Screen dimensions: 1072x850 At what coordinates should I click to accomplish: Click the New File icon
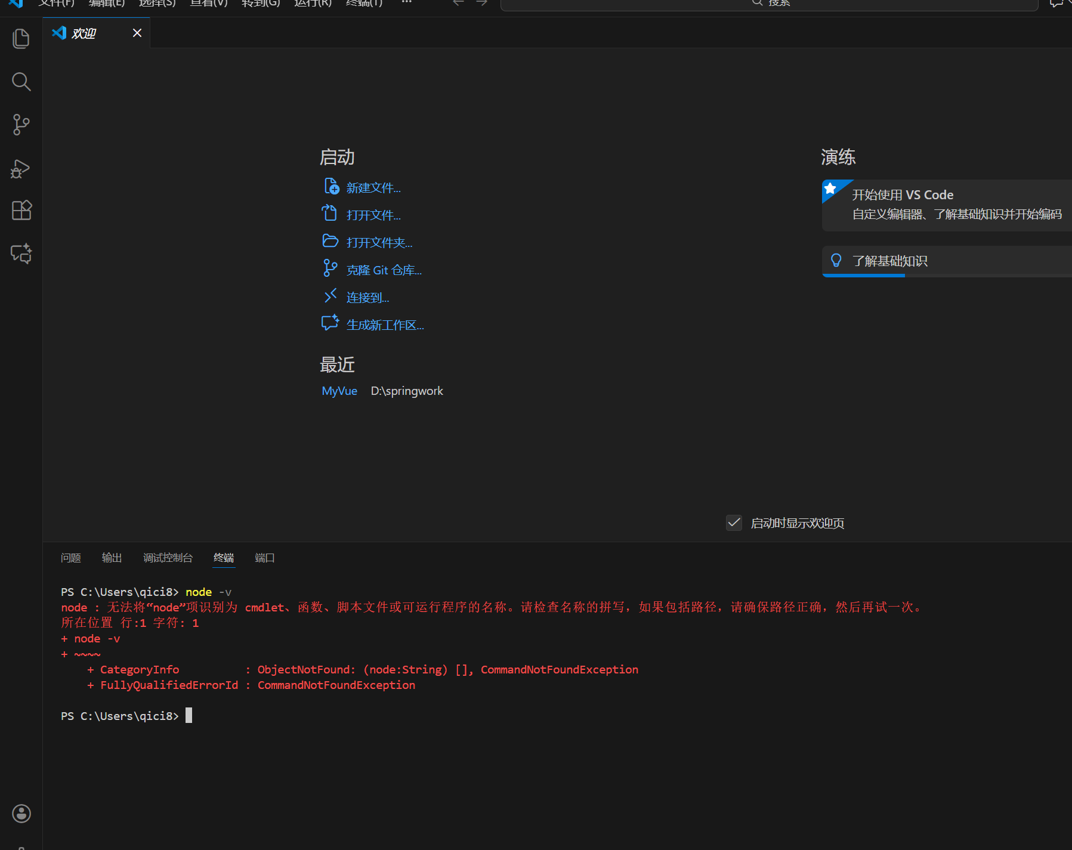click(x=331, y=187)
